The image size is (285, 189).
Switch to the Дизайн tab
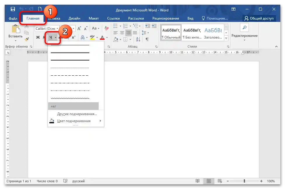pyautogui.click(x=74, y=19)
